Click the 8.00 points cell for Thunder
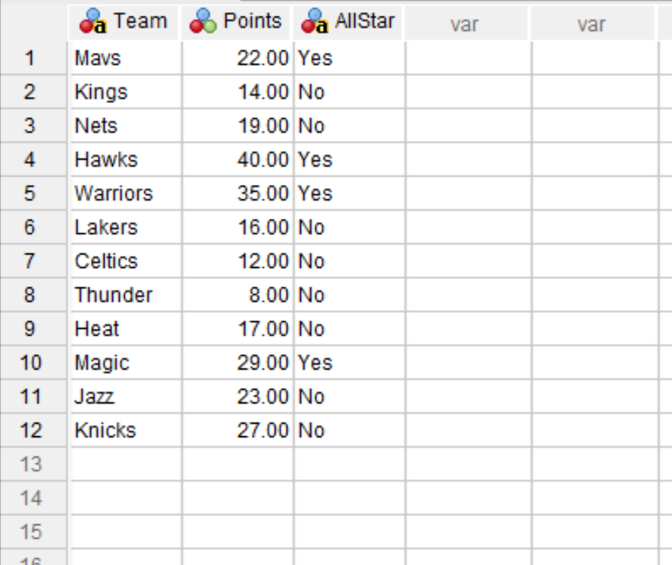672x565 pixels. tap(238, 295)
